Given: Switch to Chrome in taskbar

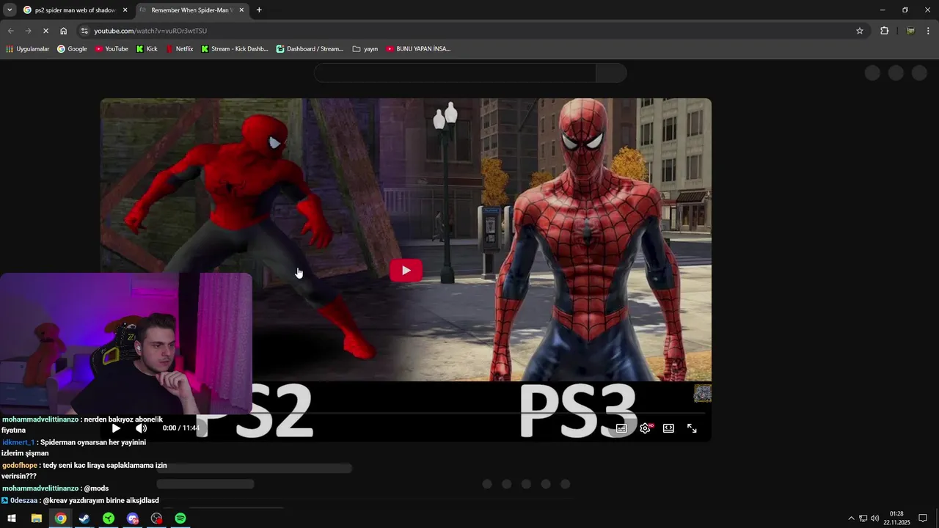Looking at the screenshot, I should tap(60, 518).
